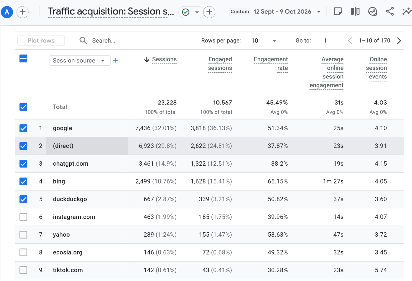Go to the next page of rows

[x=399, y=41]
